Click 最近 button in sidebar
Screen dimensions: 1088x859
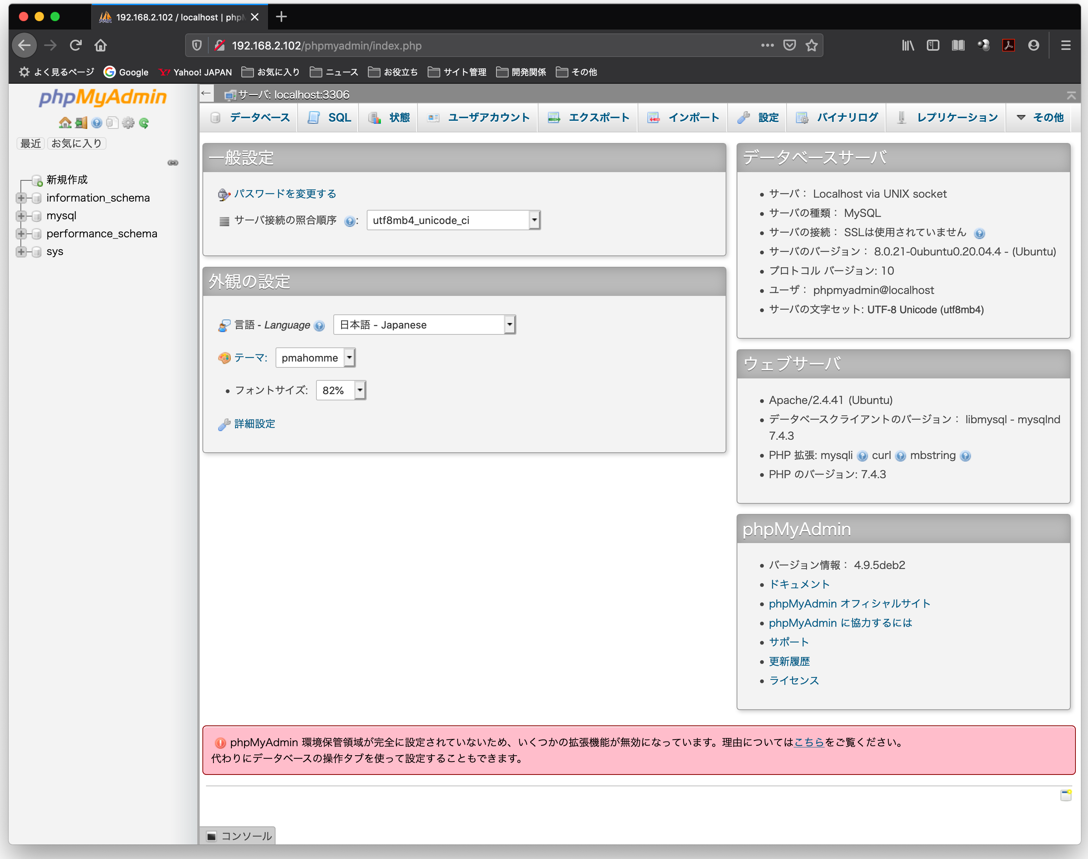[30, 144]
